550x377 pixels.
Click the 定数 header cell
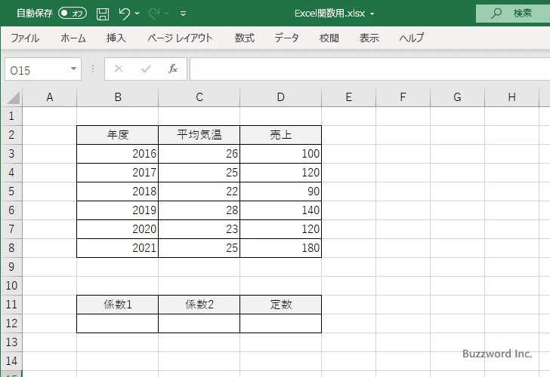point(280,305)
